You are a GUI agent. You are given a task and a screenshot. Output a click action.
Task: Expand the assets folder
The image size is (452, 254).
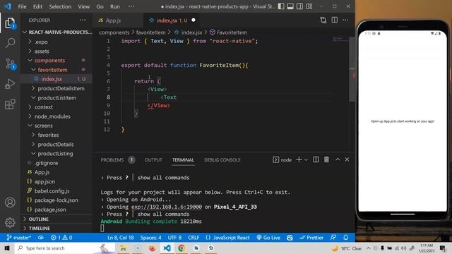56,52
